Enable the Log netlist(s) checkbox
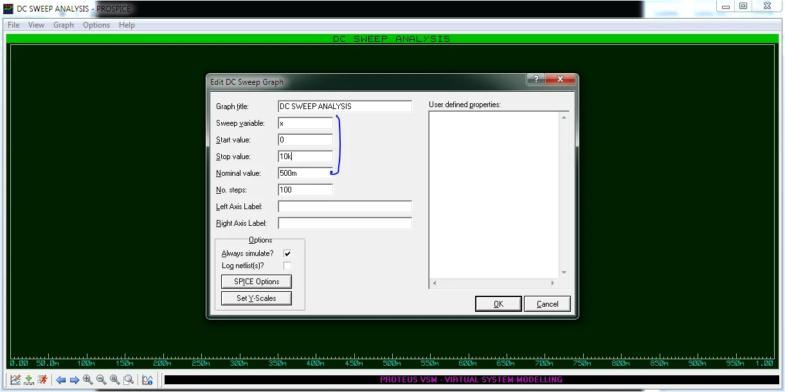The width and height of the screenshot is (785, 392). [x=287, y=266]
